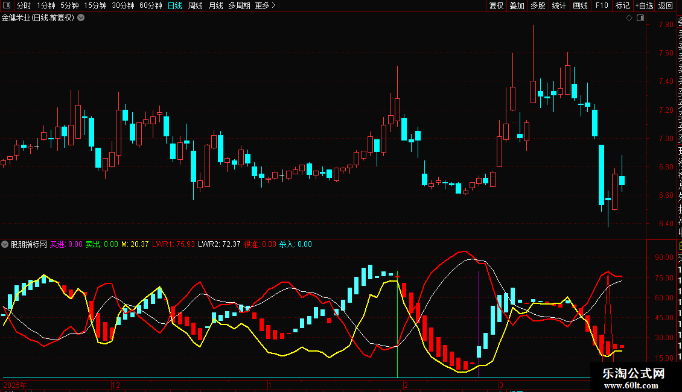
Task: Switch to 月线 monthly chart
Action: [x=215, y=5]
